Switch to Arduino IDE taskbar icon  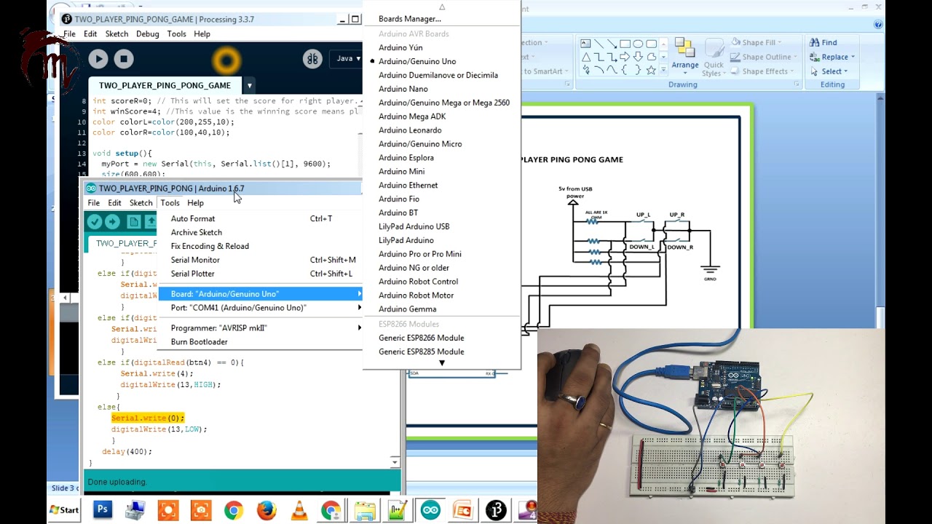(430, 510)
